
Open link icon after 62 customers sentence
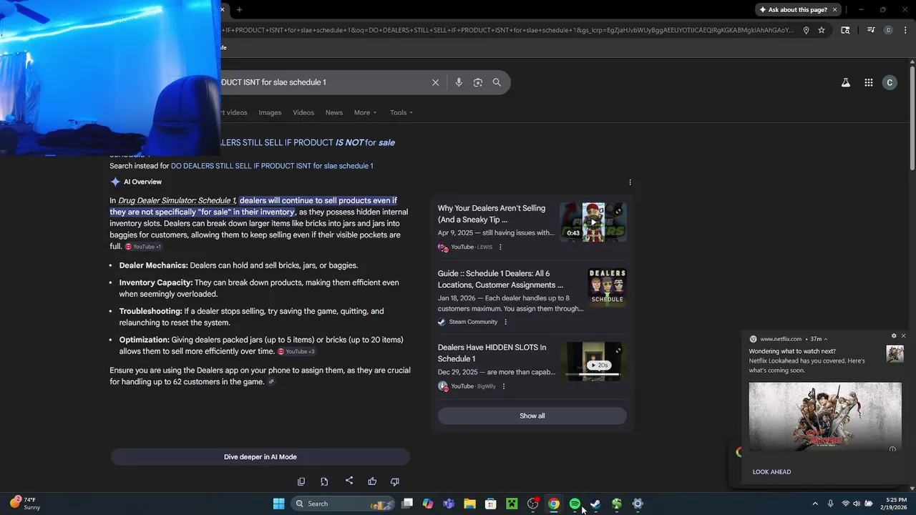(271, 382)
